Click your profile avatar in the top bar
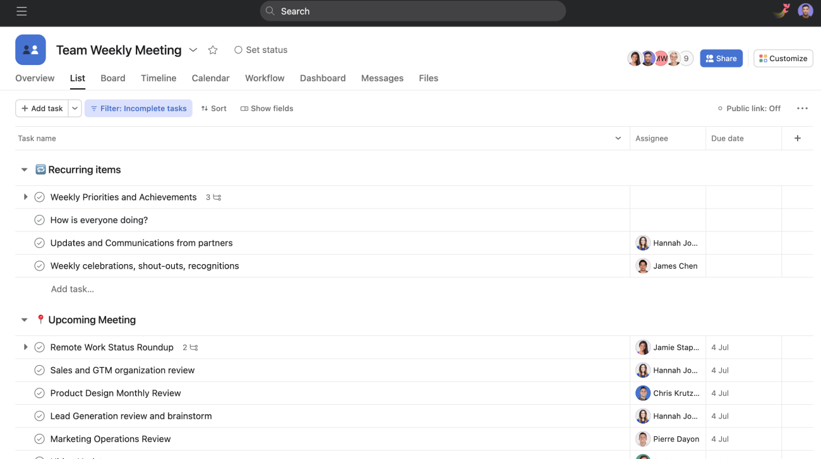Viewport: 821px width, 459px height. point(805,11)
